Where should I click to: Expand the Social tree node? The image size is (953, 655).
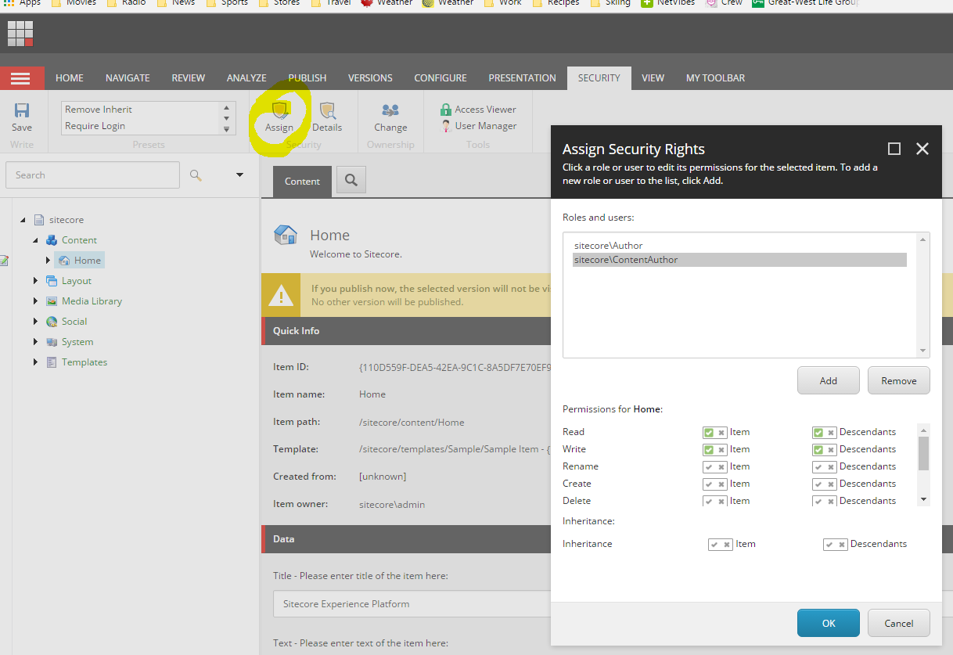click(x=35, y=322)
